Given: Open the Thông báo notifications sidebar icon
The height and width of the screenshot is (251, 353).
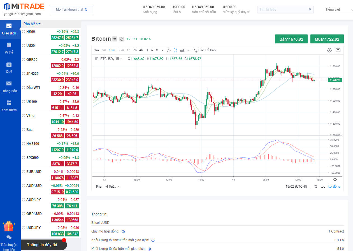Looking at the screenshot, I should pyautogui.click(x=9, y=87).
